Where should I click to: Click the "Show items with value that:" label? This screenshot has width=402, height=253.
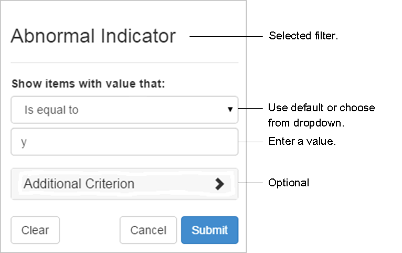pyautogui.click(x=88, y=83)
